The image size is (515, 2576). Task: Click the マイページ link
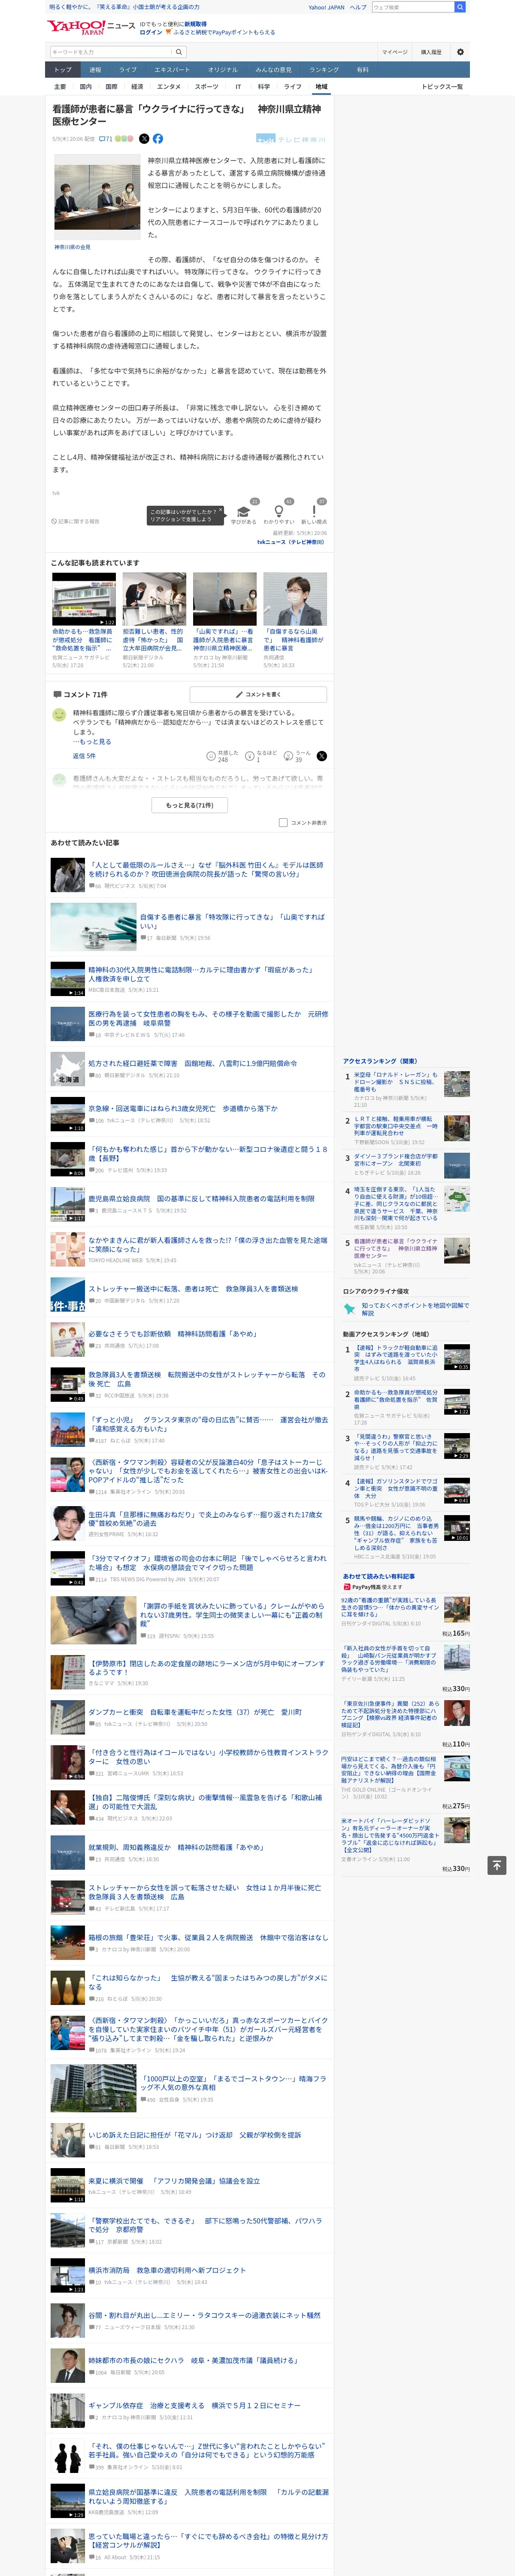pos(394,52)
